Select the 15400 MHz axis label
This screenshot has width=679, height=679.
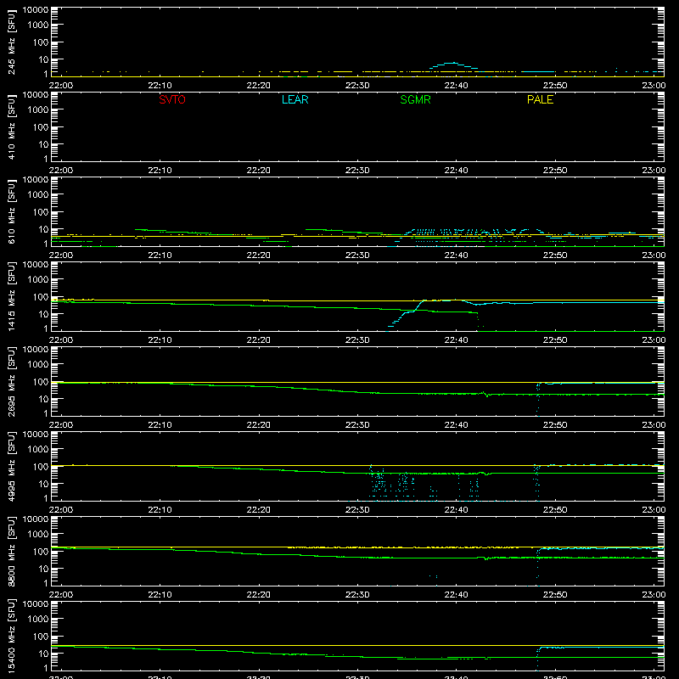[11, 636]
